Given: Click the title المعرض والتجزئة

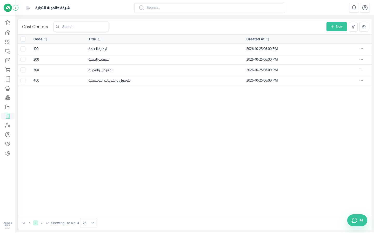Looking at the screenshot, I should point(101,70).
